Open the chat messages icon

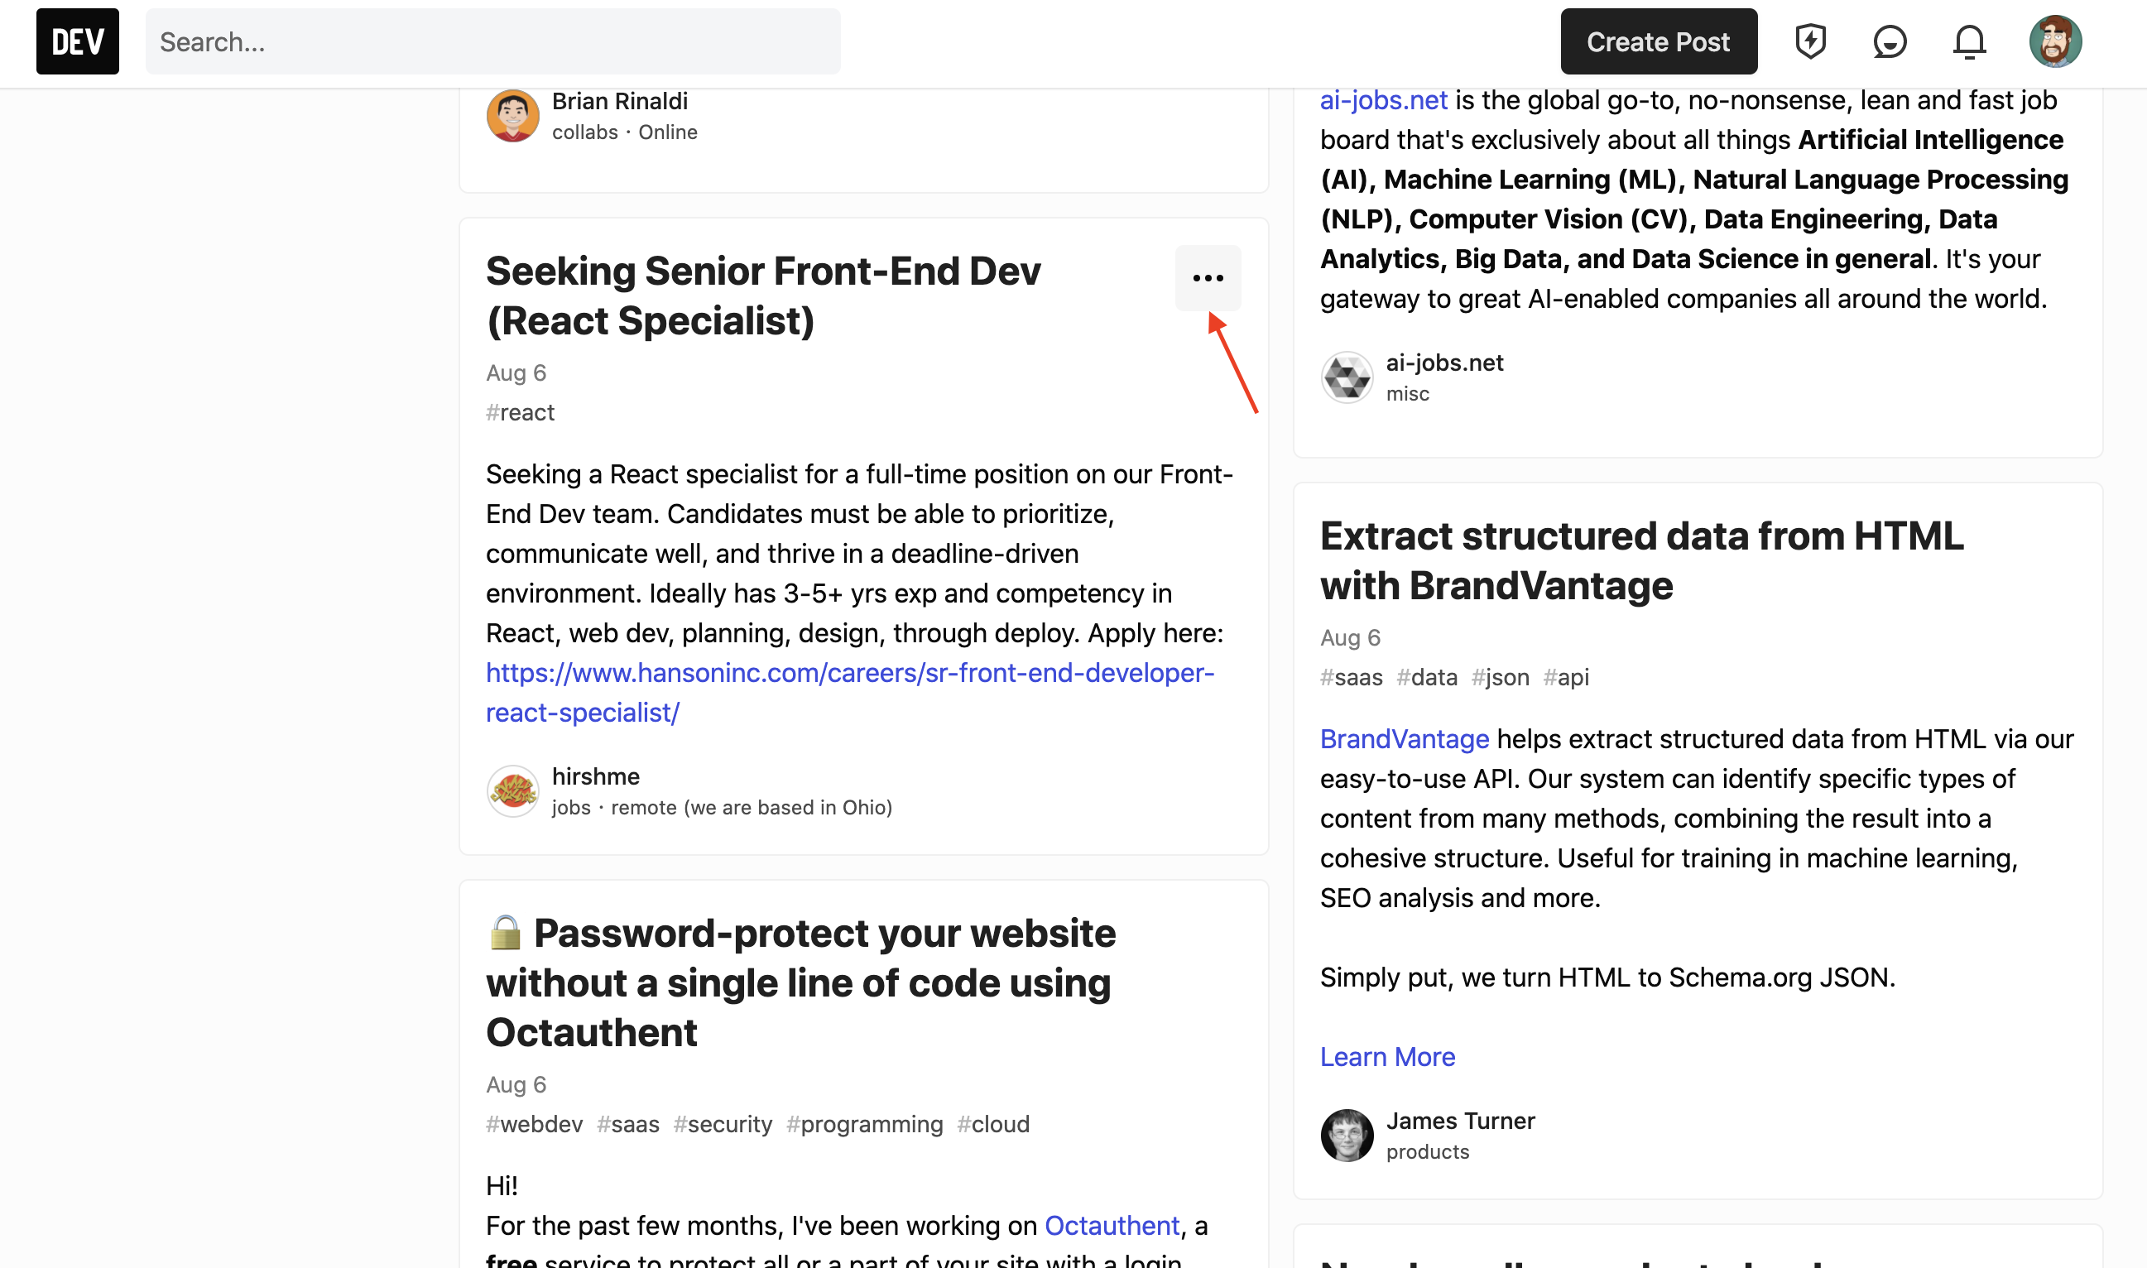pos(1889,41)
